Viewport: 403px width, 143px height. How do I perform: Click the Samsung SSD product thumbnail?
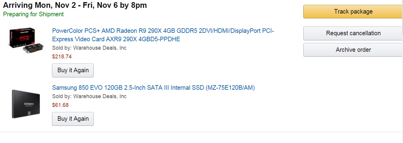click(x=26, y=104)
